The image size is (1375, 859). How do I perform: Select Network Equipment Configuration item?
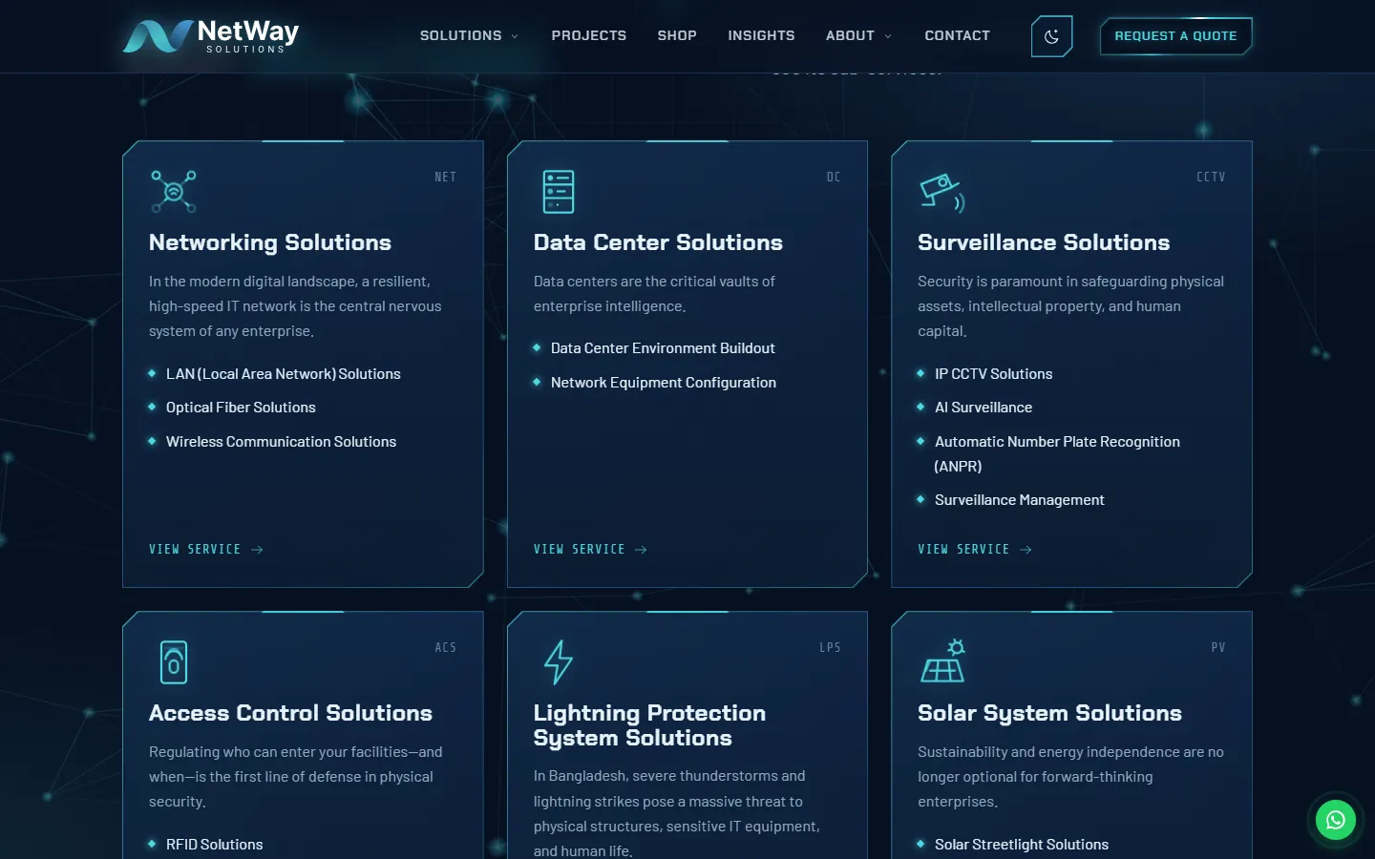click(664, 383)
